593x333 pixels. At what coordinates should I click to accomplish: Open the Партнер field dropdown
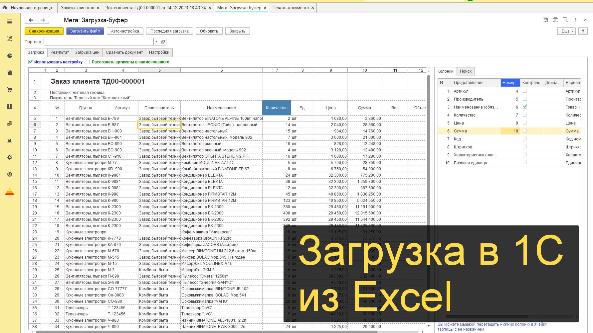pos(156,42)
